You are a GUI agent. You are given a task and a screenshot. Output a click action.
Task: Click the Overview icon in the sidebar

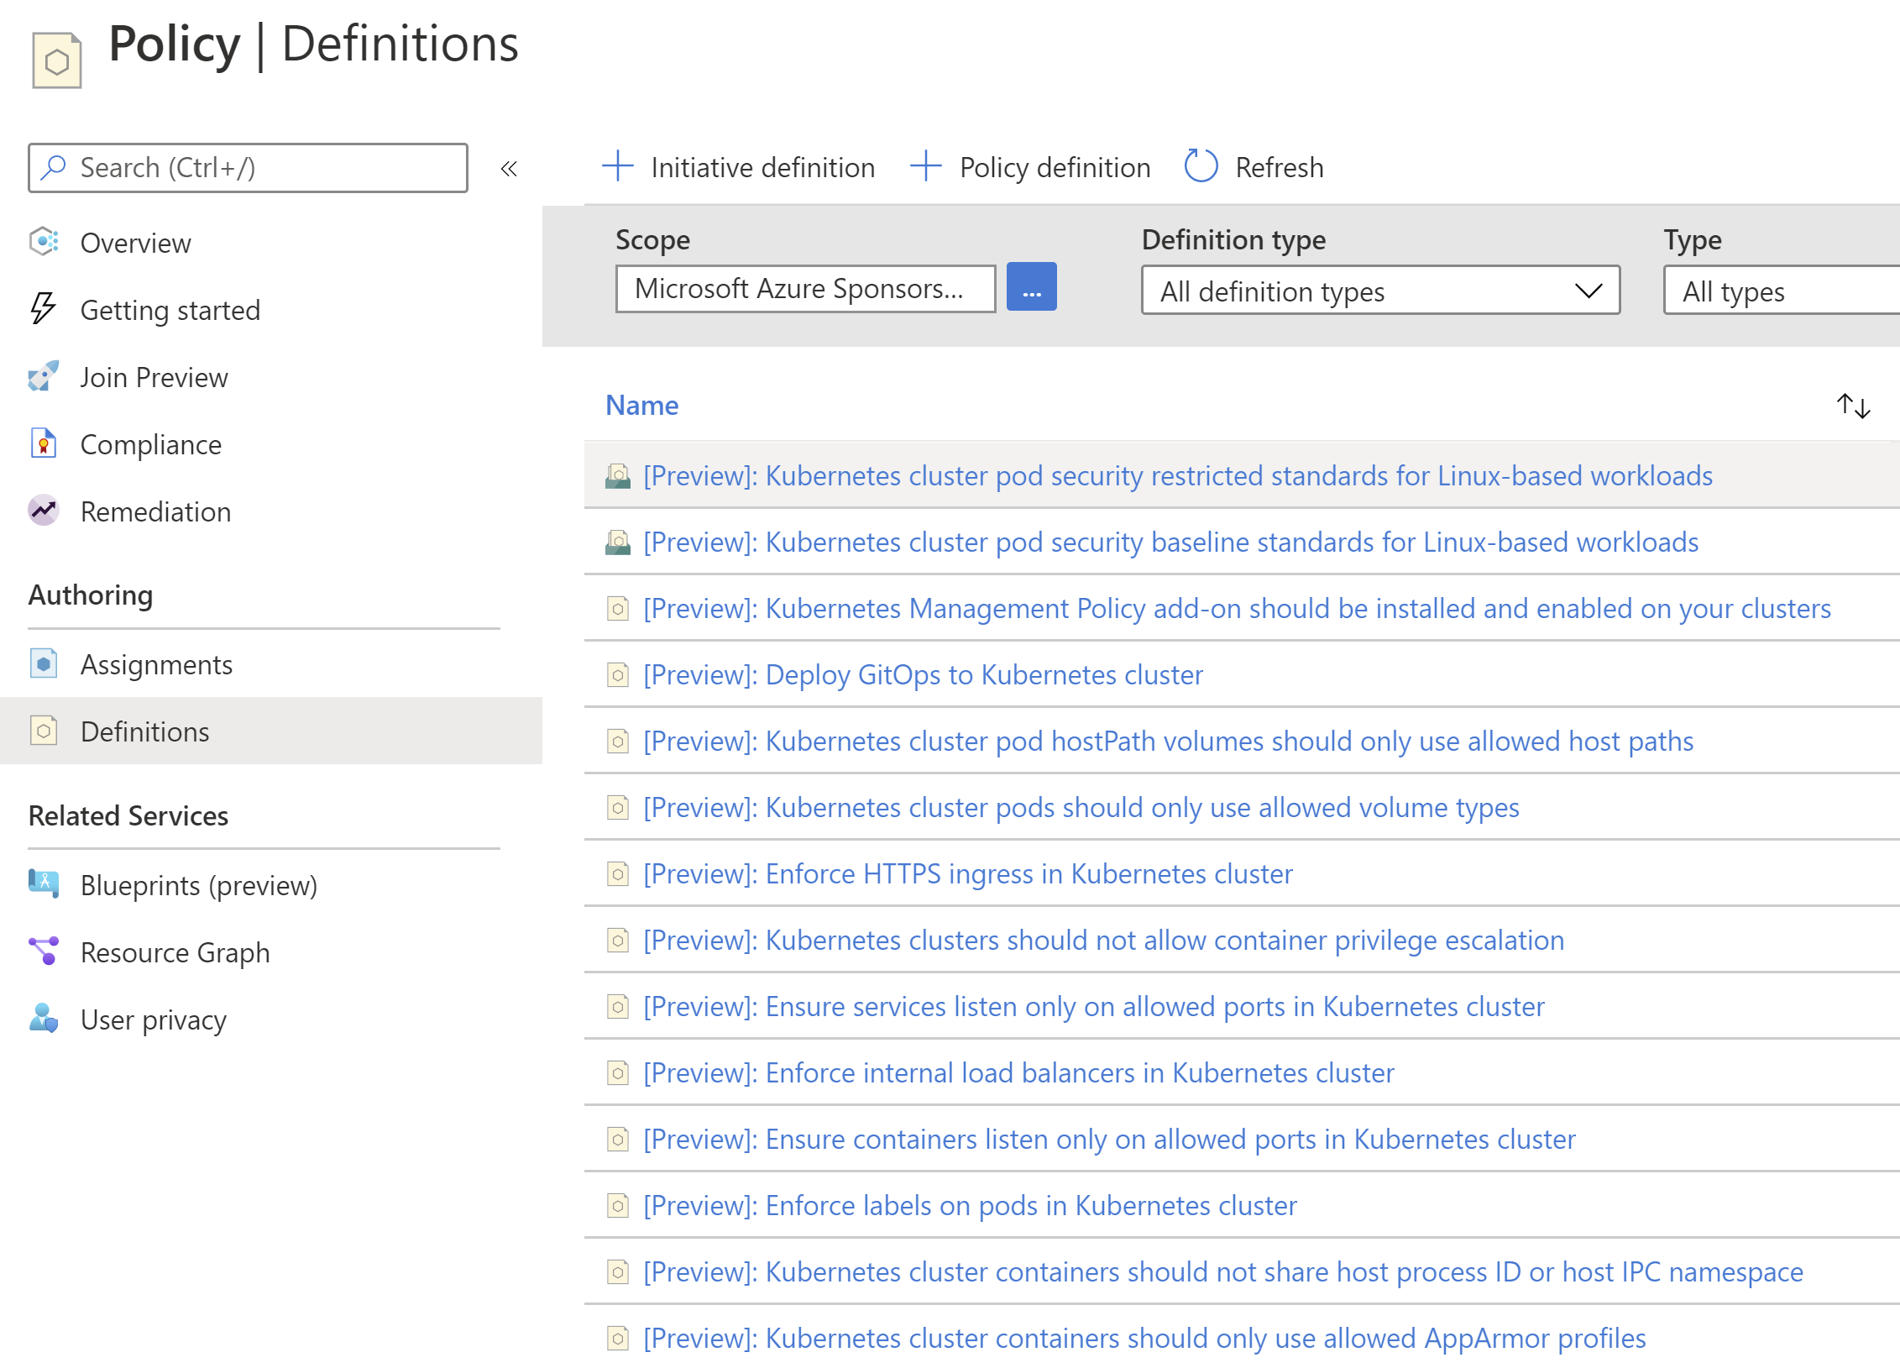[x=44, y=242]
